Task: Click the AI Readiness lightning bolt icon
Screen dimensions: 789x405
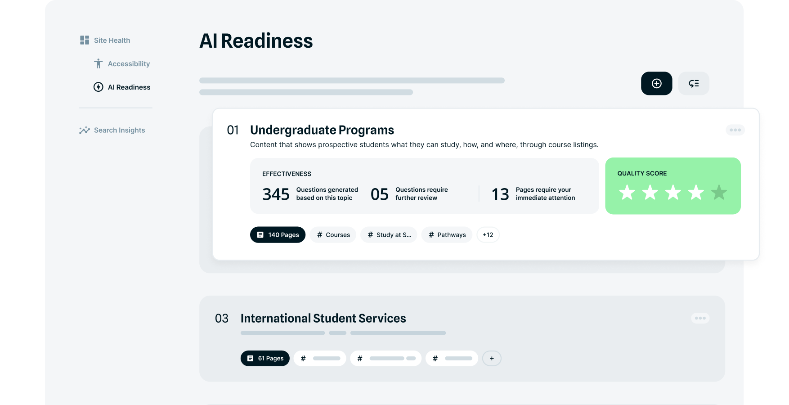Action: tap(98, 87)
